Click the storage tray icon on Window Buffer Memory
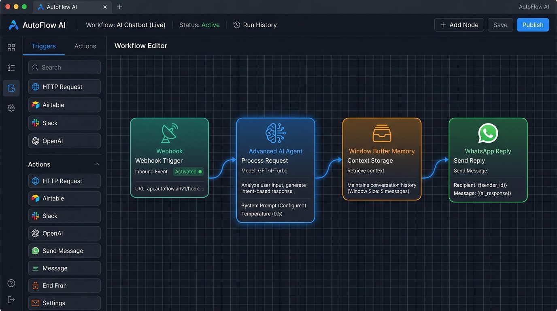 (382, 134)
